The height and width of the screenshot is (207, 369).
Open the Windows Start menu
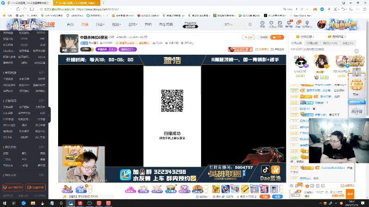click(5, 203)
